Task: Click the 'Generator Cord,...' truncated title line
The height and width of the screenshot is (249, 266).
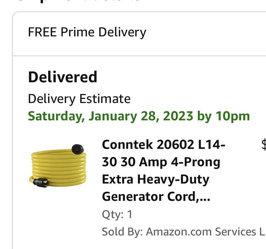Action: pyautogui.click(x=156, y=197)
